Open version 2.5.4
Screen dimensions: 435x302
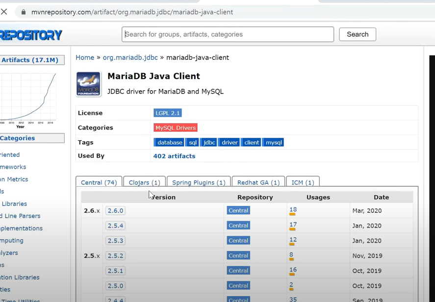[x=115, y=226]
